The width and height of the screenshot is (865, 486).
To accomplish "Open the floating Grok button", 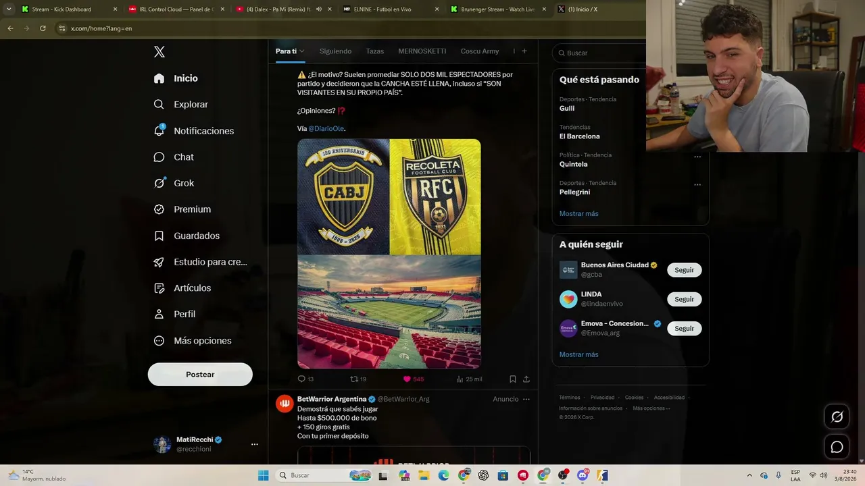I will (837, 416).
